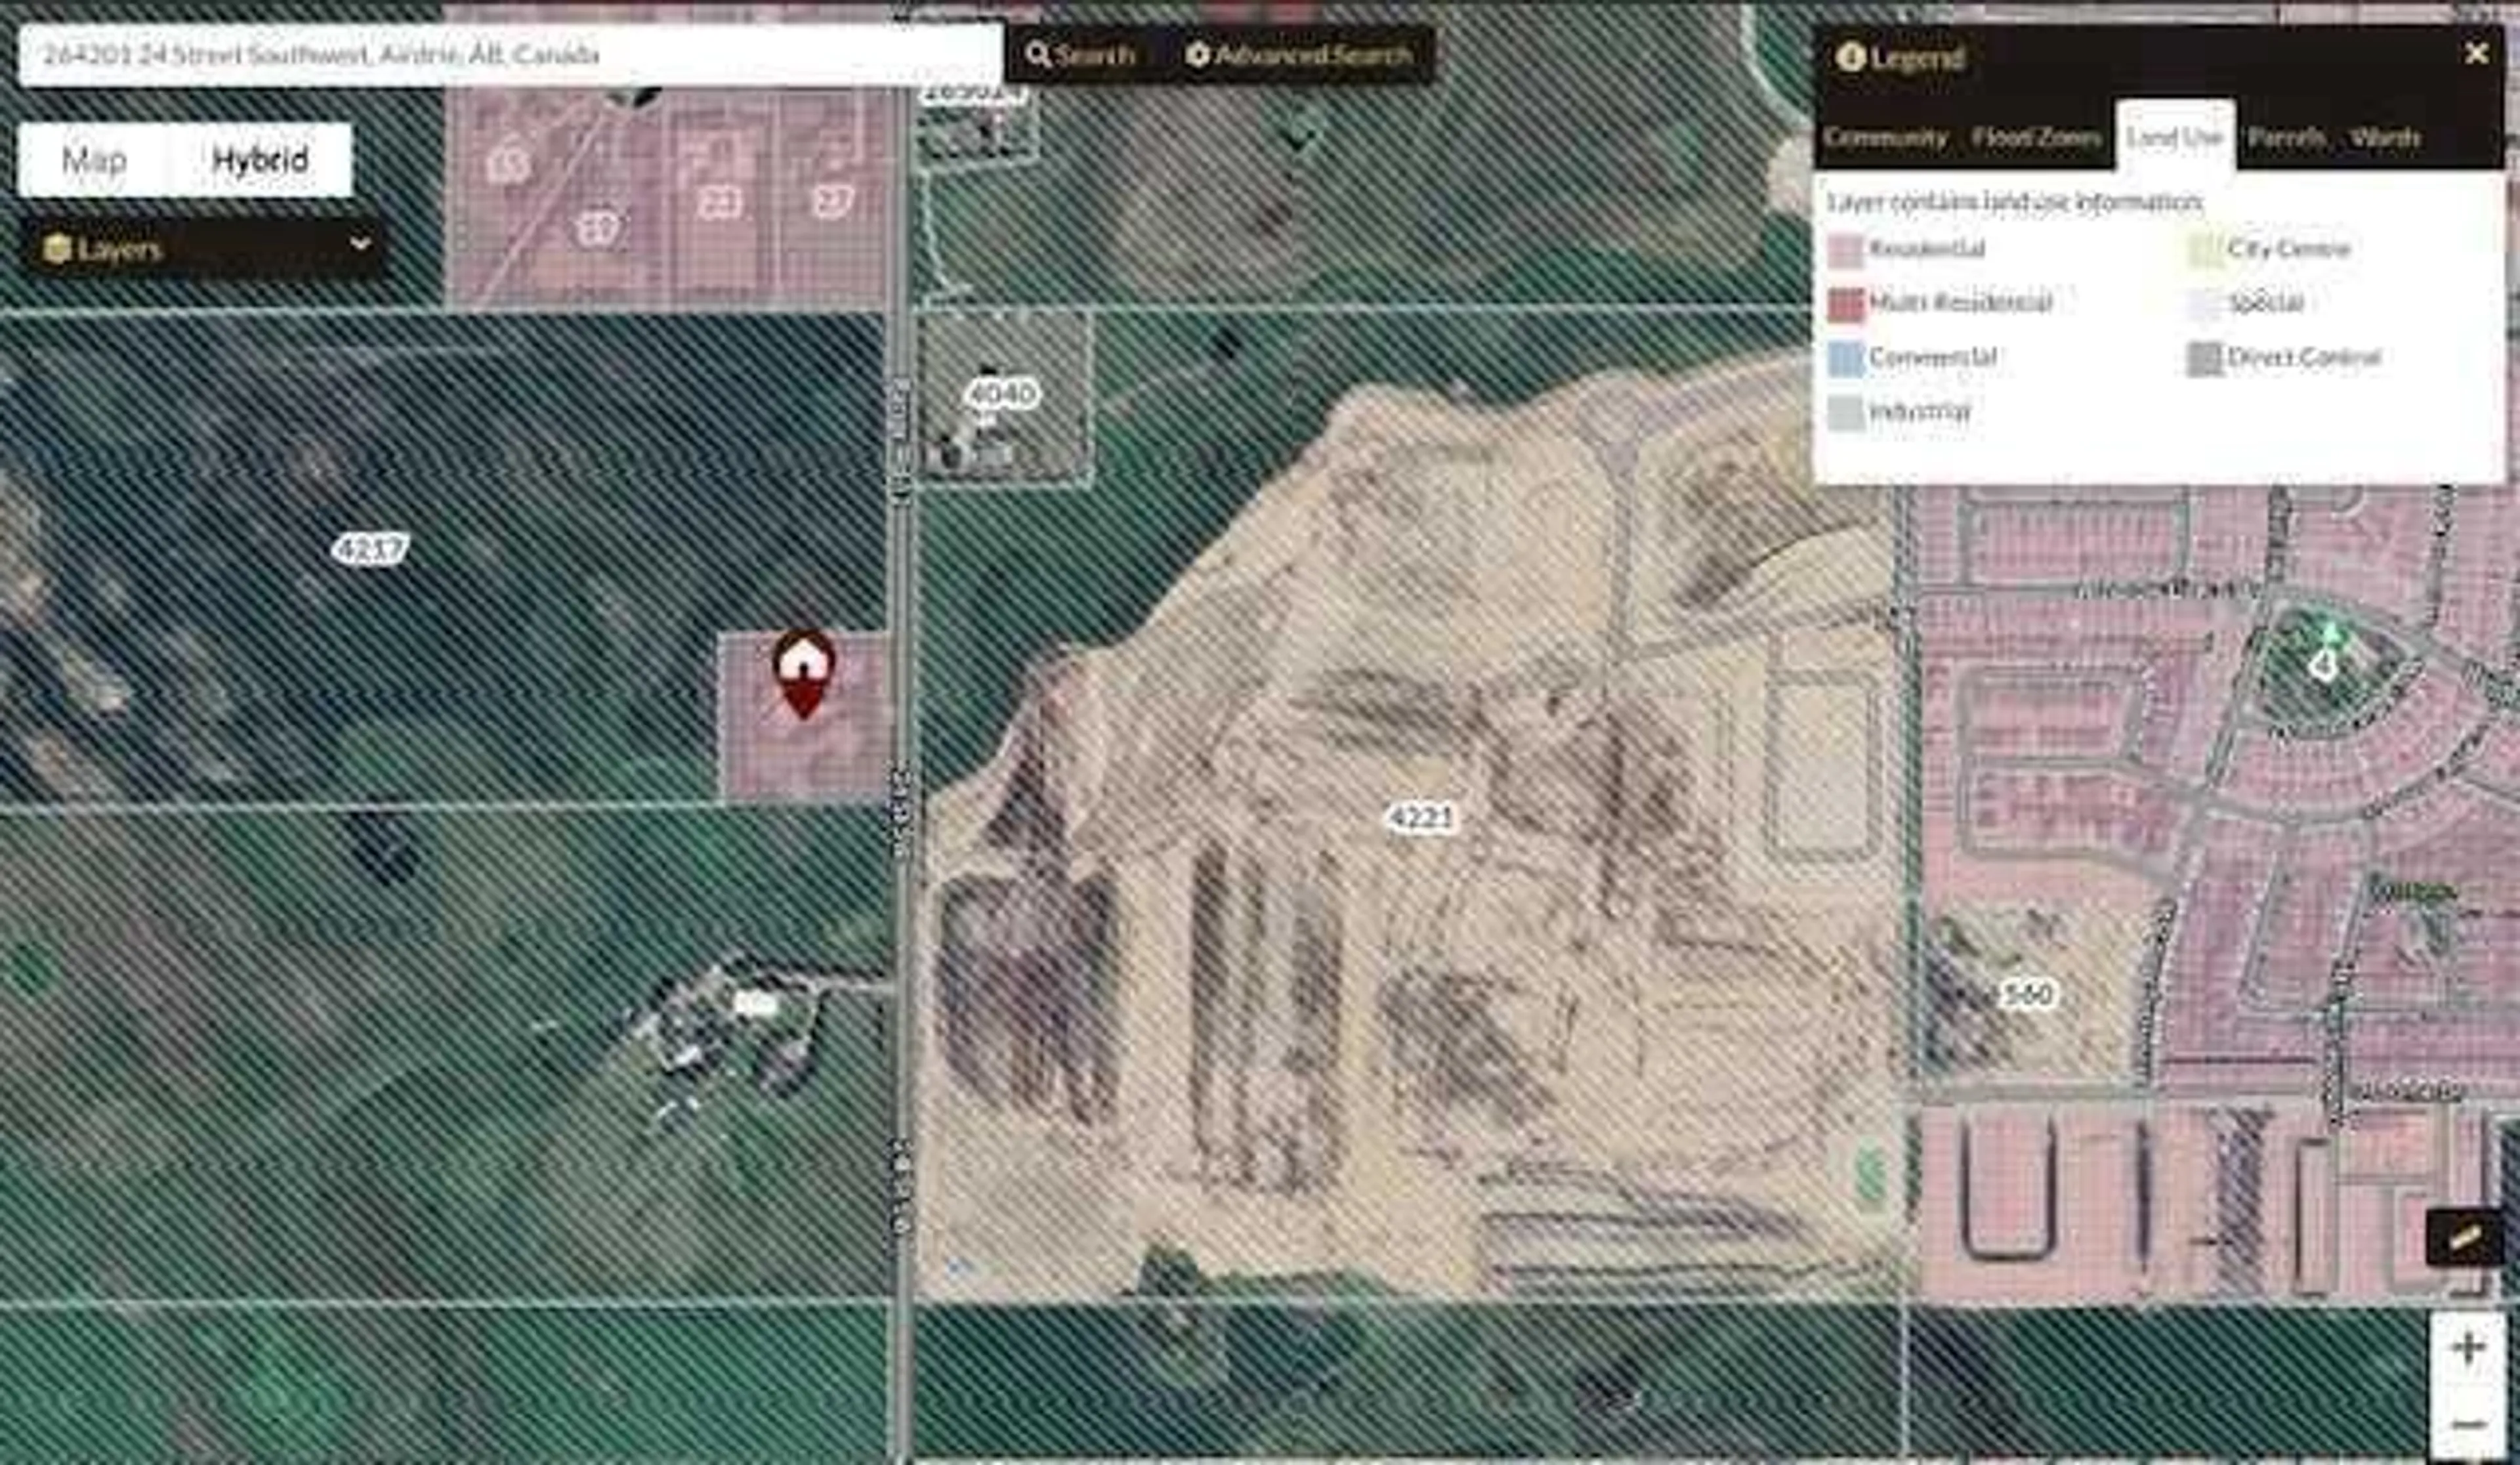The image size is (2520, 1465).
Task: Open the Flood Zones legend tab
Action: [2036, 138]
